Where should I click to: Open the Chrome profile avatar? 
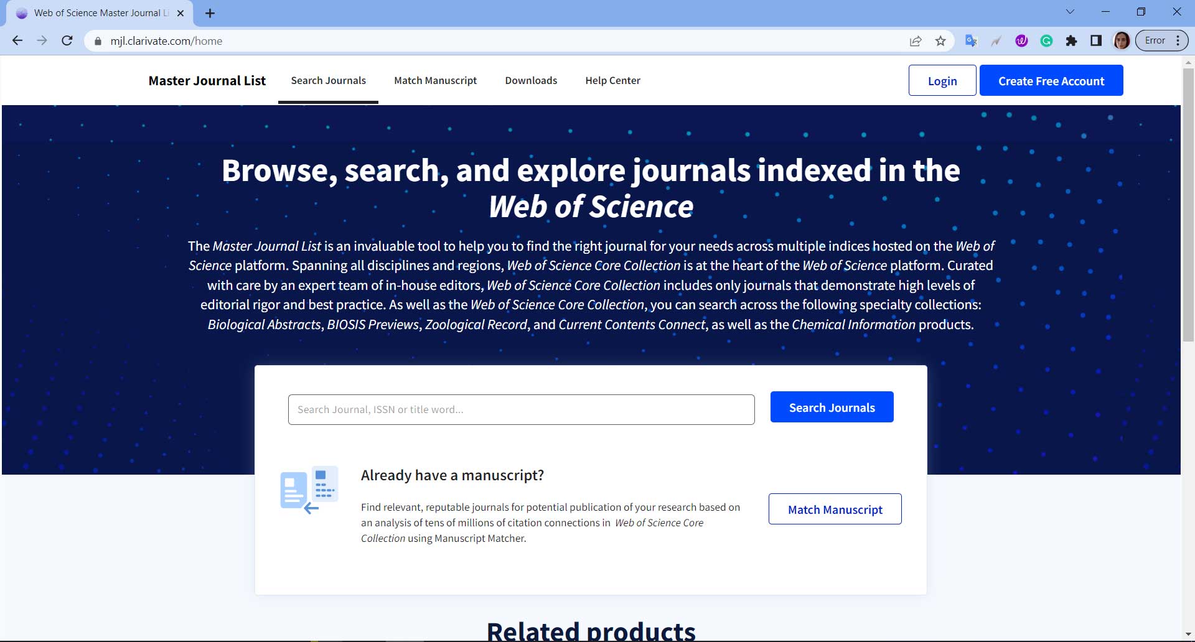coord(1122,41)
